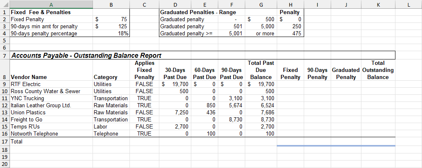The height and width of the screenshot is (168, 422).
Task: Select column L header
Action: tap(409, 4)
